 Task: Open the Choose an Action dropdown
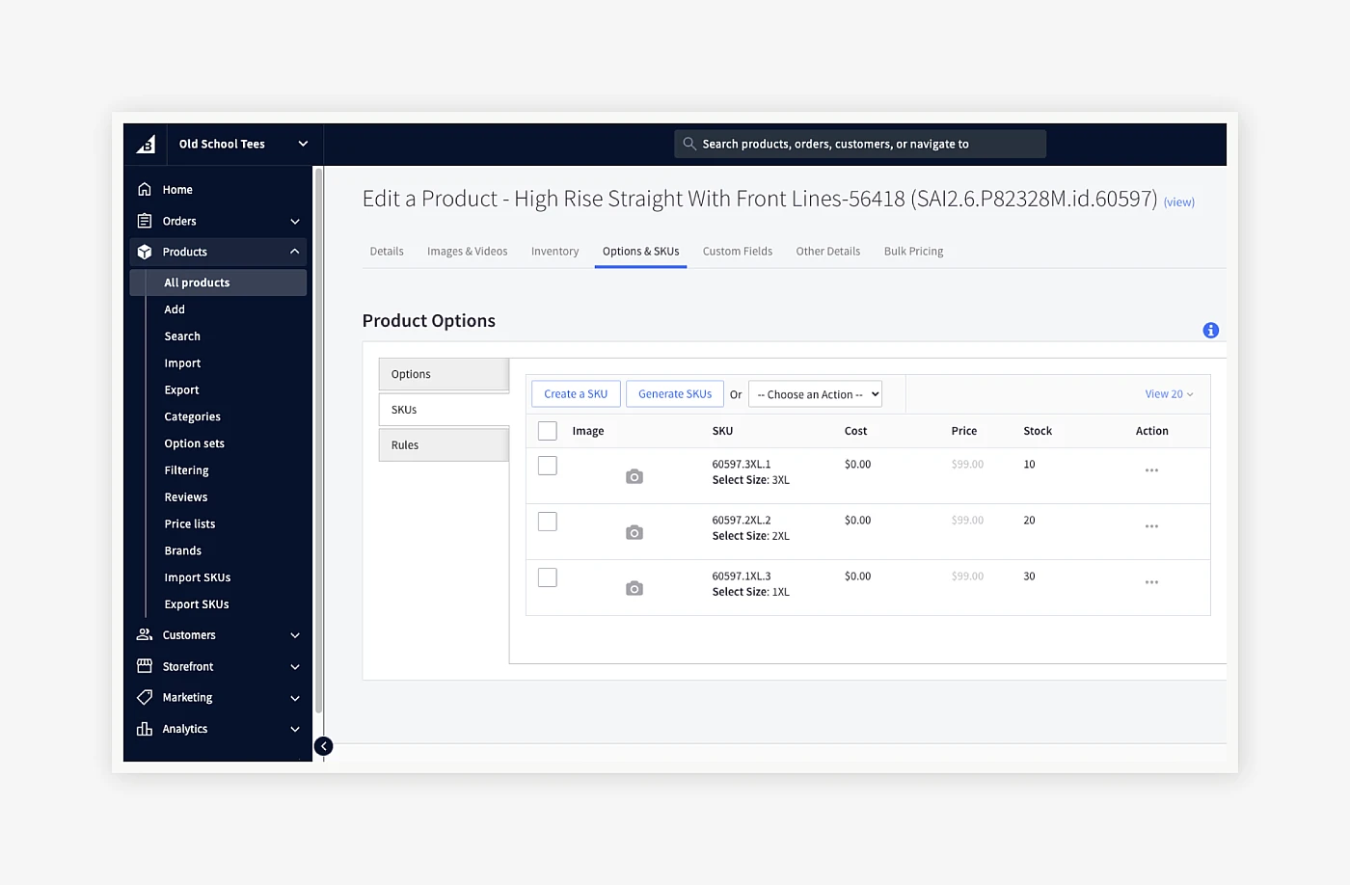(x=815, y=394)
